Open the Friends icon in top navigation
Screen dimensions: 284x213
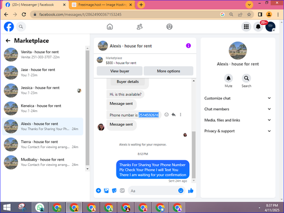(x=140, y=27)
